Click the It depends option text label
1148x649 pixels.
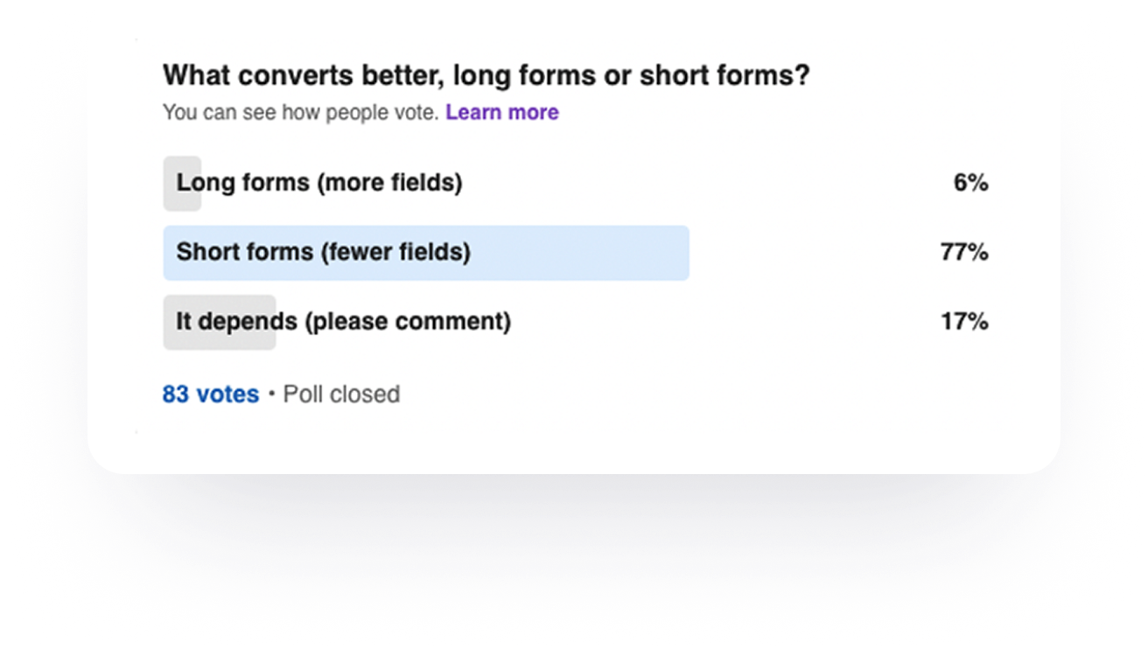tap(343, 322)
